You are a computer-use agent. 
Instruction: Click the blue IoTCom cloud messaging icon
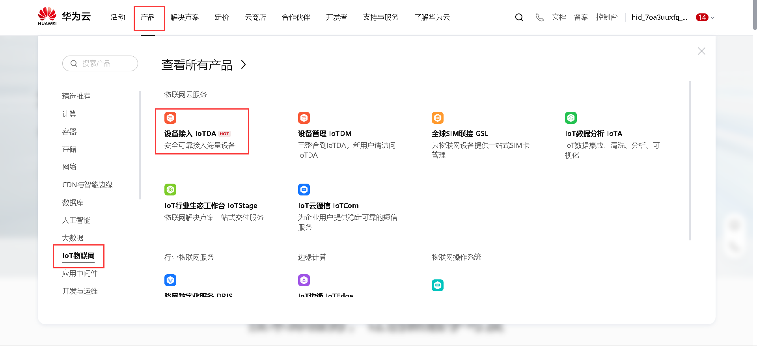[x=304, y=190]
